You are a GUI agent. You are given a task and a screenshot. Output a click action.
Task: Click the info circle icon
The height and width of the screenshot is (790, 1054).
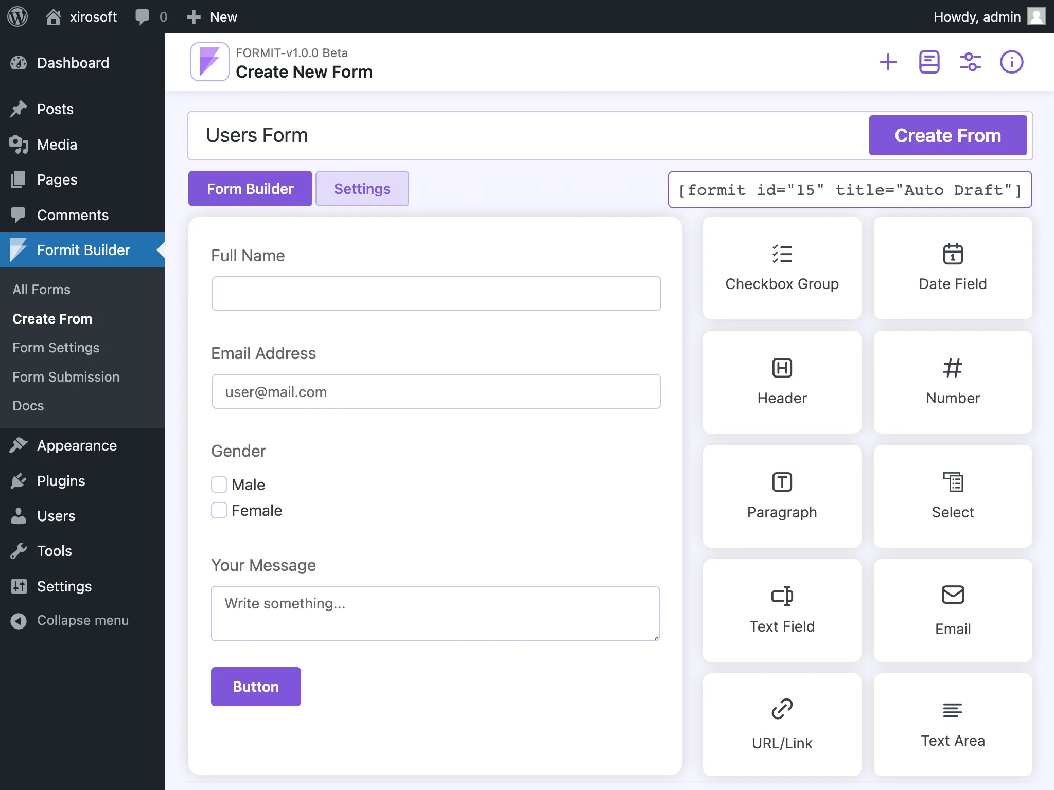point(1011,62)
